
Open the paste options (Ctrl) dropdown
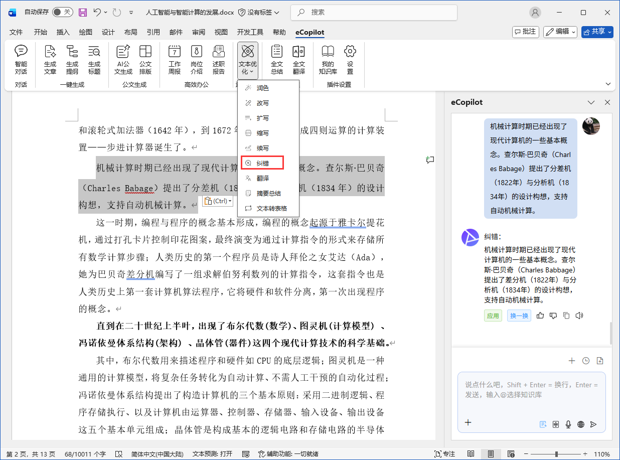pyautogui.click(x=218, y=201)
